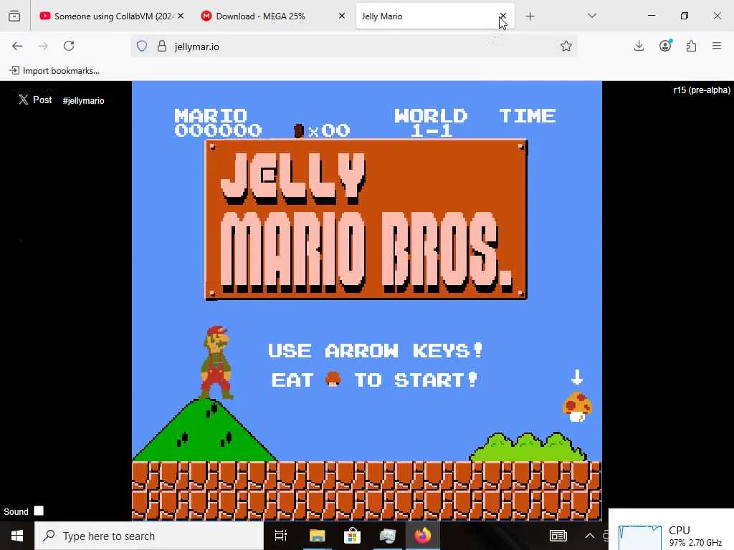View site security padlock info
Viewport: 734px width, 550px height.
pos(162,46)
